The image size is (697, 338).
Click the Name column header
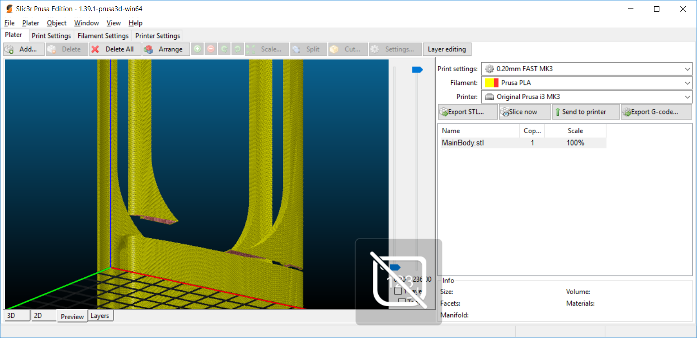(479, 131)
